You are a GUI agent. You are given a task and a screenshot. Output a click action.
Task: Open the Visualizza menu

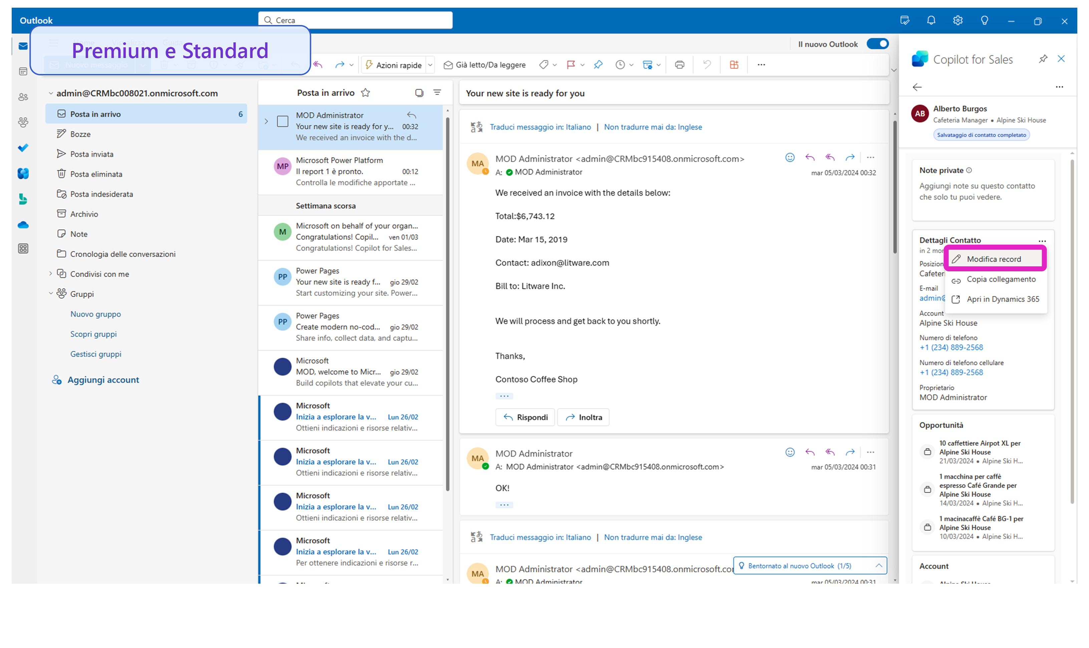coord(128,42)
